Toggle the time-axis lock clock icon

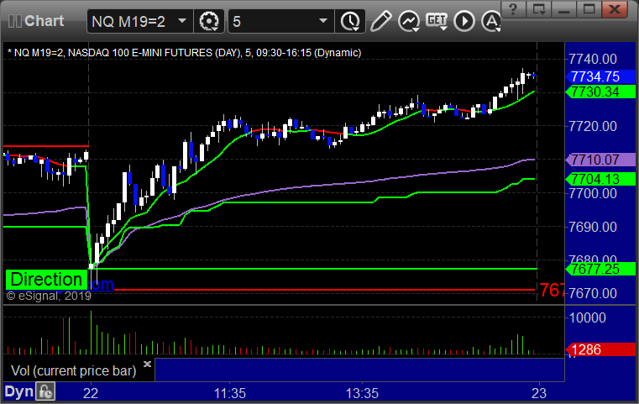tap(45, 391)
